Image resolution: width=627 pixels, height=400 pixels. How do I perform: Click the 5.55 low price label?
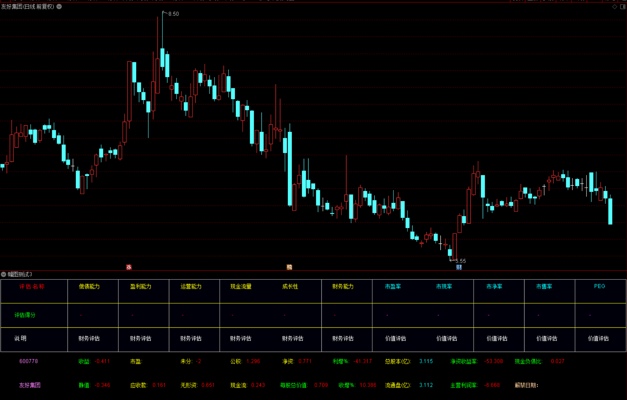pyautogui.click(x=460, y=261)
